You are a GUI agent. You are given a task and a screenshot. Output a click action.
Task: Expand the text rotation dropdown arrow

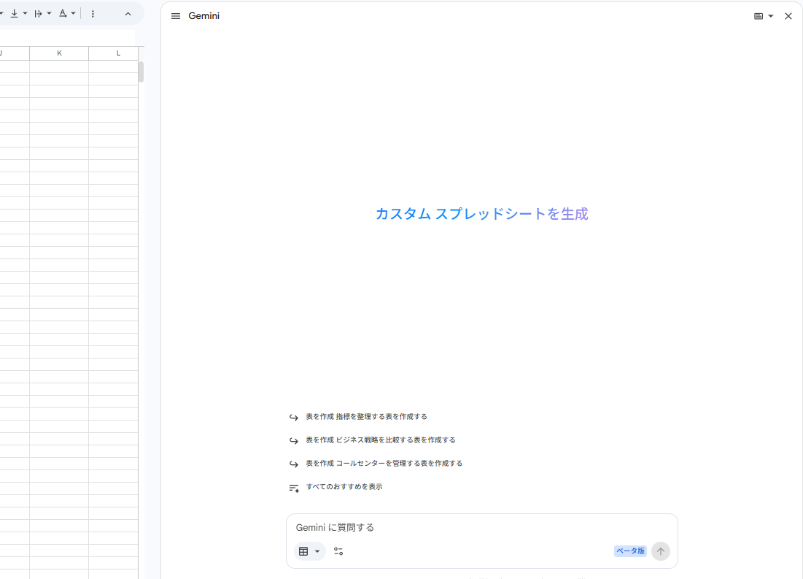click(x=73, y=13)
